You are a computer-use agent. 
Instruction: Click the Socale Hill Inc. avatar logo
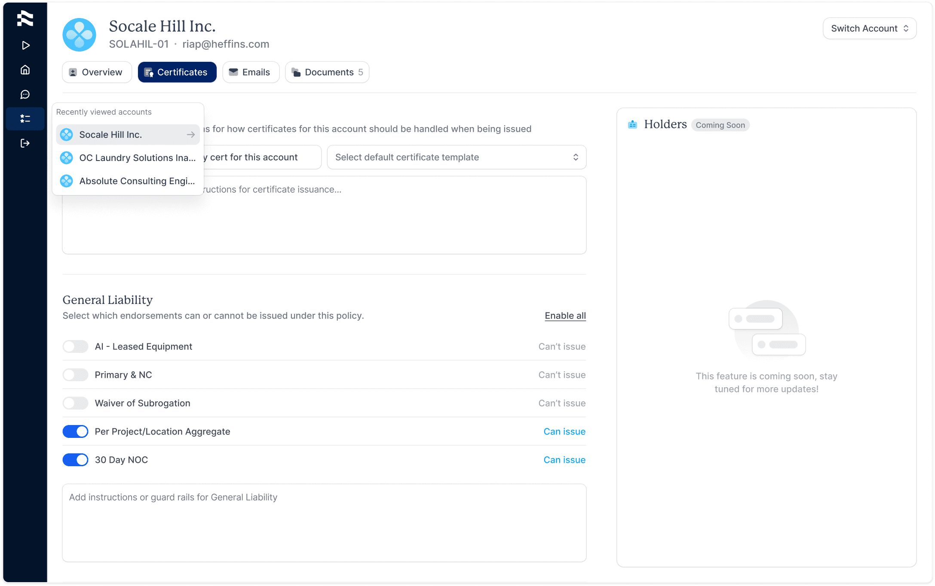[x=79, y=35]
